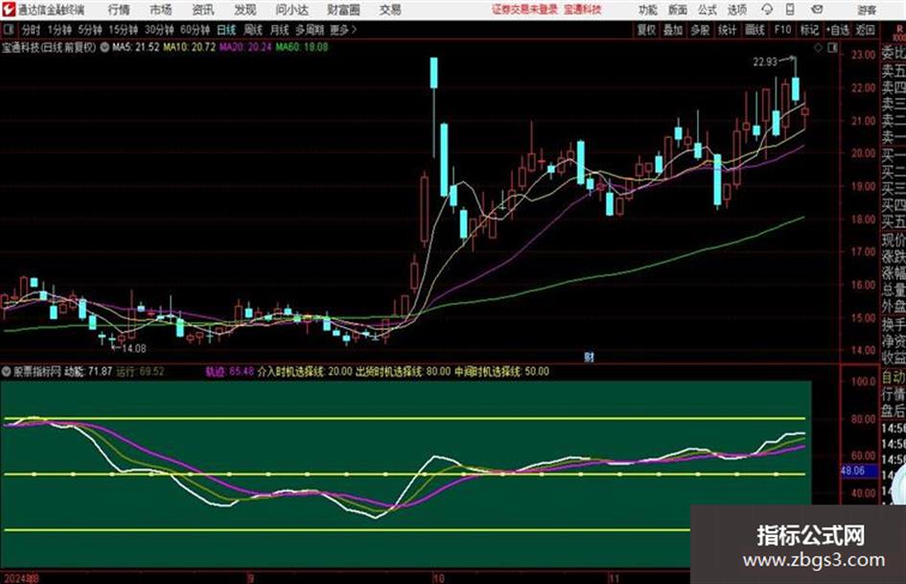
Task: Click the diamond icon above price axis
Action: pos(818,47)
